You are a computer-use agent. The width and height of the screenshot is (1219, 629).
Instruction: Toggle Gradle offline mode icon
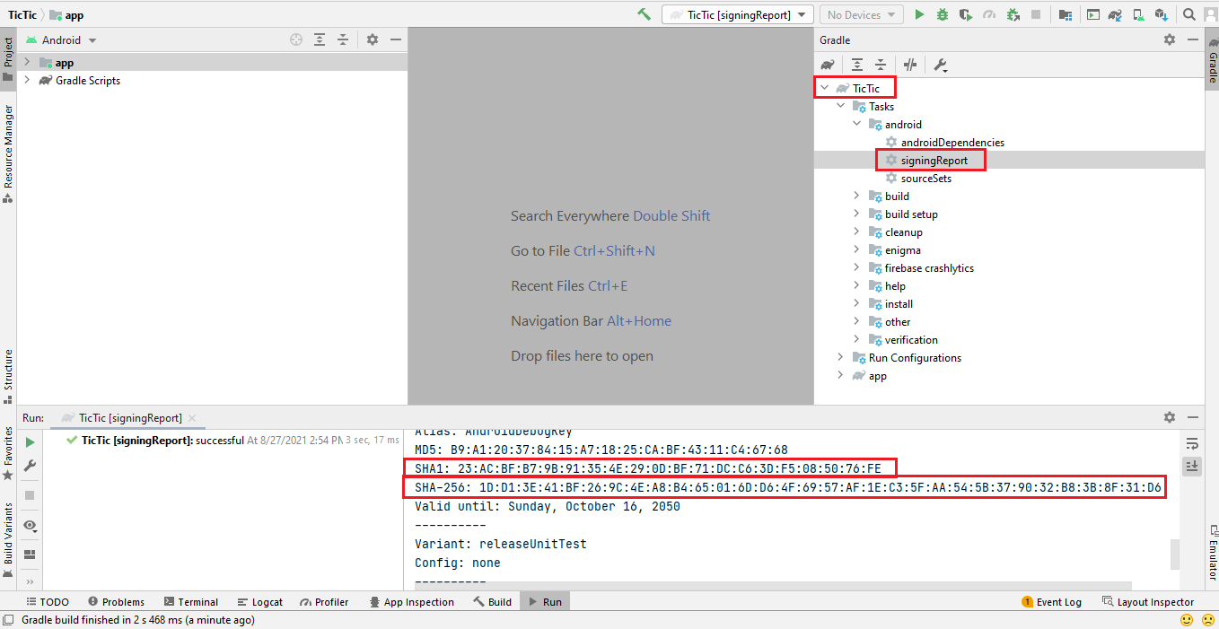[x=910, y=65]
